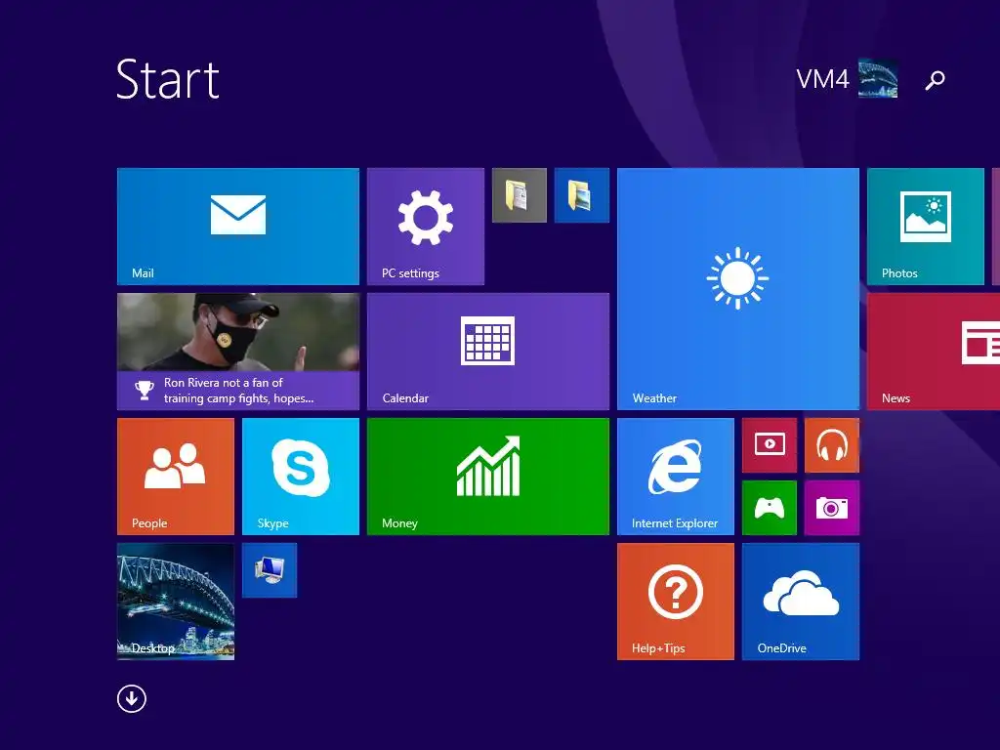Open the People tile
The image size is (1000, 750).
(x=176, y=477)
